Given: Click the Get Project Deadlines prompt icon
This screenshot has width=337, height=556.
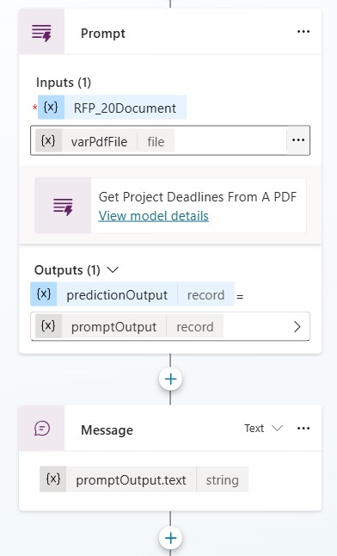Looking at the screenshot, I should pyautogui.click(x=63, y=206).
